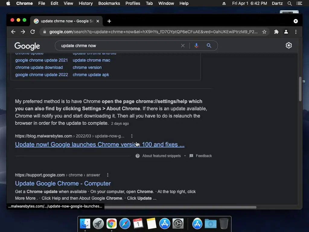Screen dimensions: 309x232
Task: Open the Apple menu
Action: [x=8, y=3]
